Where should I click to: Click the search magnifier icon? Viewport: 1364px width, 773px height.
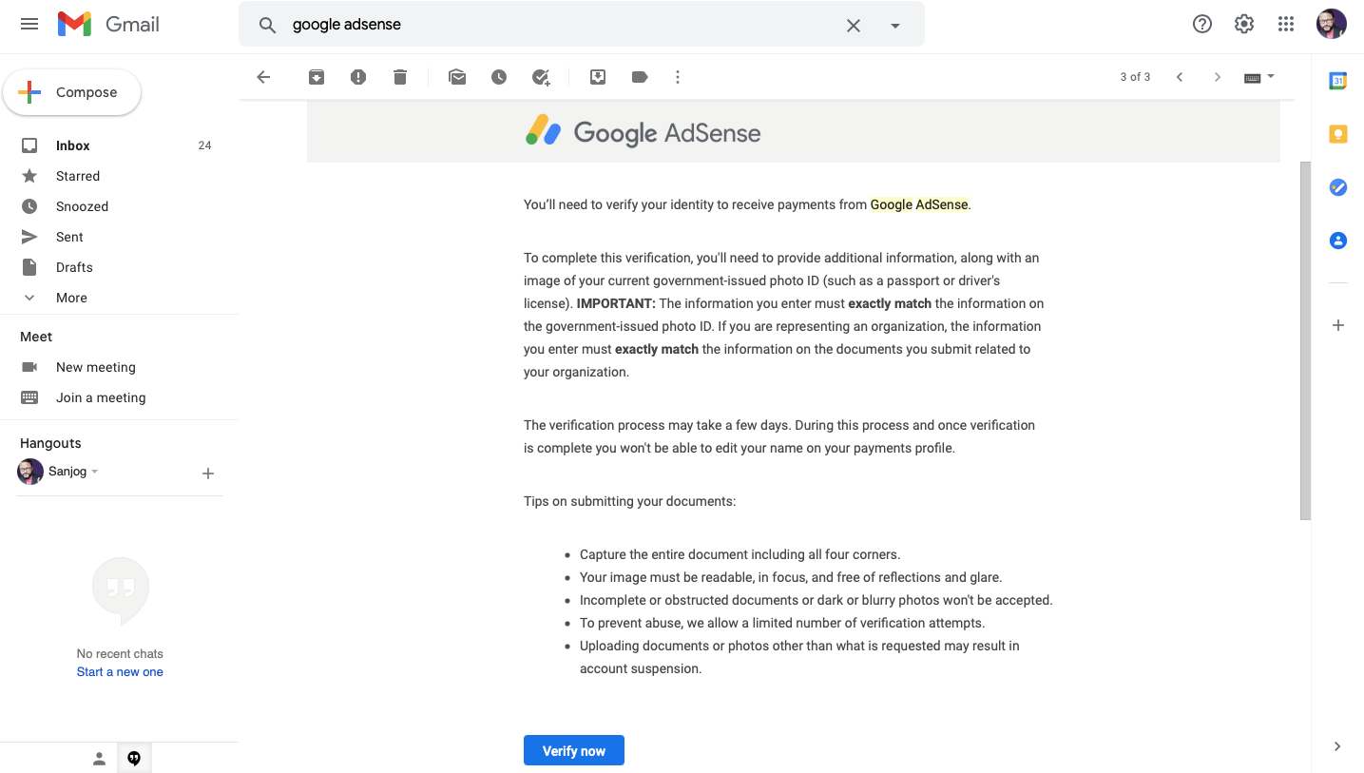(x=267, y=25)
